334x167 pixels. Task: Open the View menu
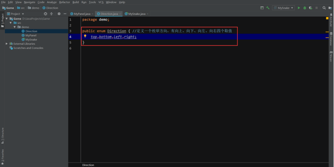click(x=19, y=2)
